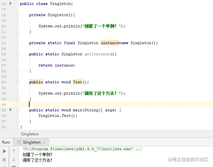The image size is (213, 167).
Task: Collapse the getInstance method at line 25
Action: 18,54
